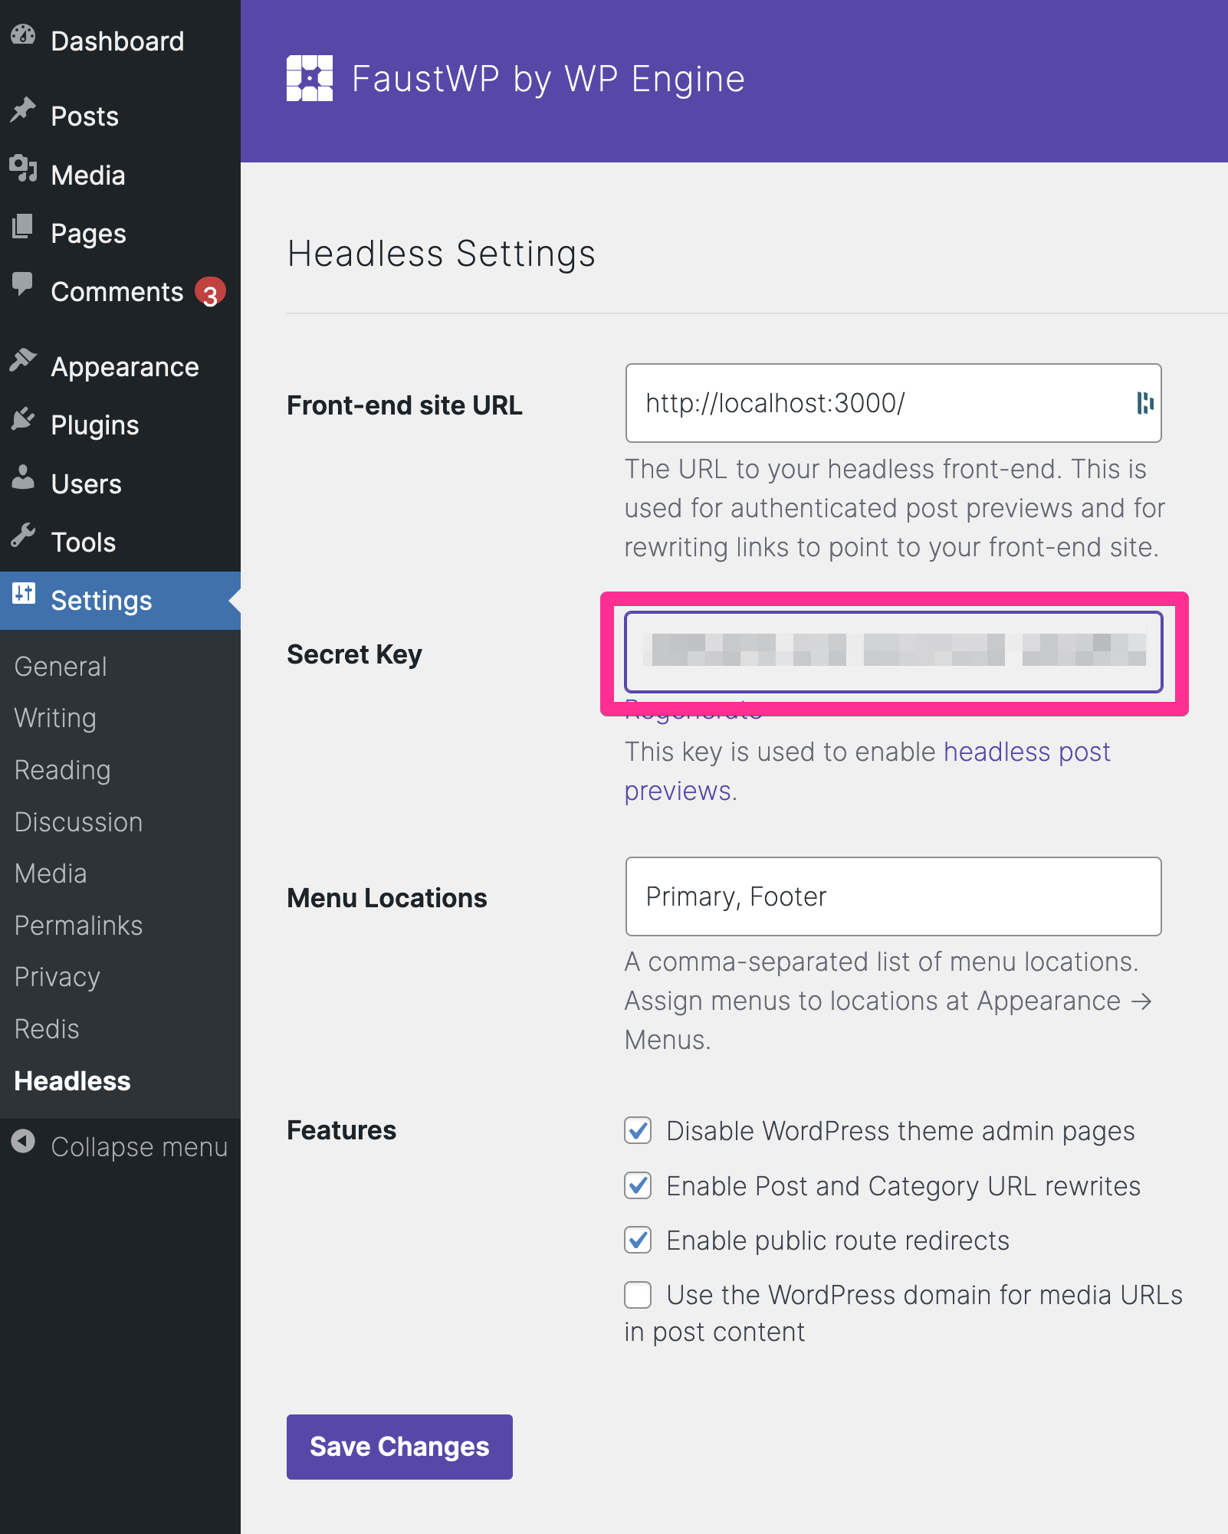Click the Plugins plug icon

[x=23, y=418]
